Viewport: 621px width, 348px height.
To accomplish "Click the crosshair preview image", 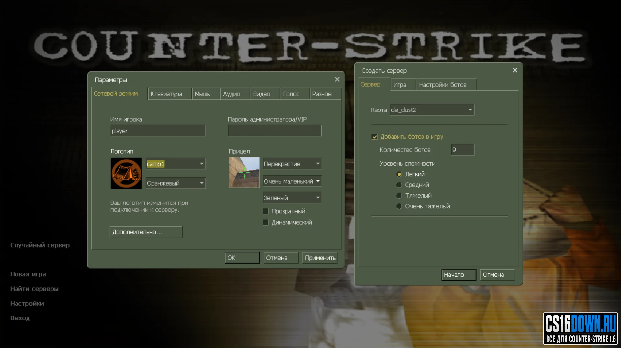I will 244,172.
